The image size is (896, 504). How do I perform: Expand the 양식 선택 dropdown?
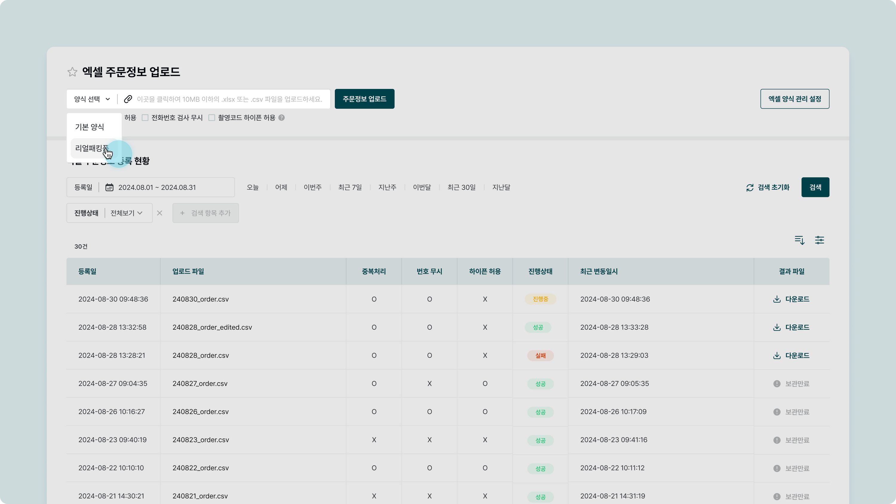92,99
